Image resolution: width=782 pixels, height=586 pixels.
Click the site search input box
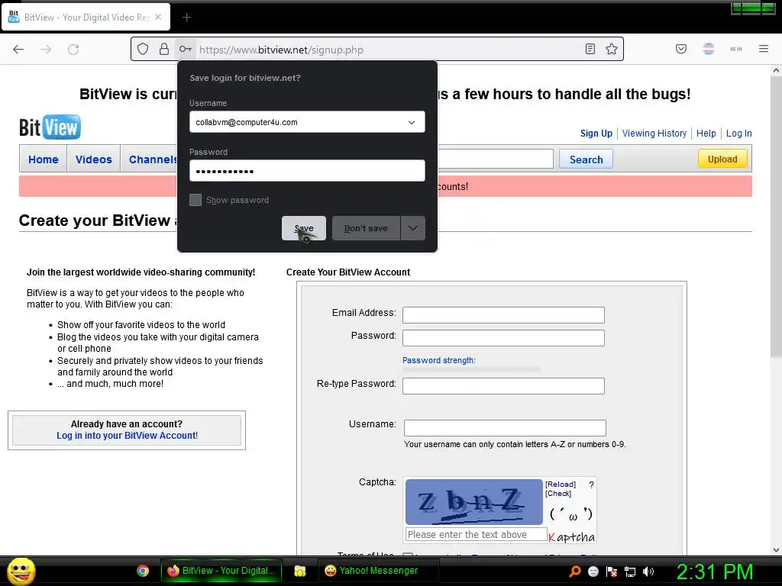click(495, 159)
